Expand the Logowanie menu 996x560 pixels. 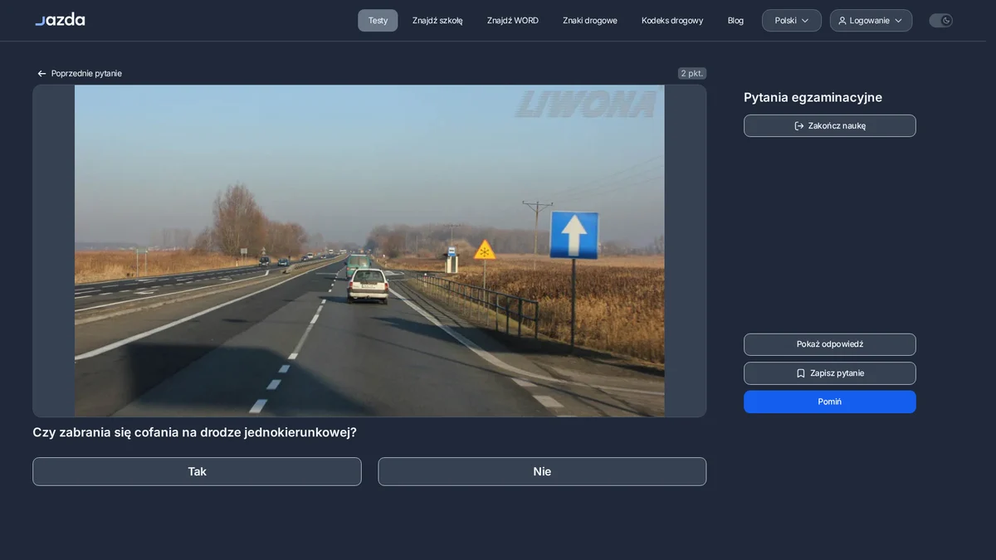871,21
